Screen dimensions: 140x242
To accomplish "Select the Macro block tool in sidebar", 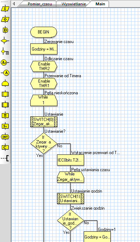I will point(5,94).
